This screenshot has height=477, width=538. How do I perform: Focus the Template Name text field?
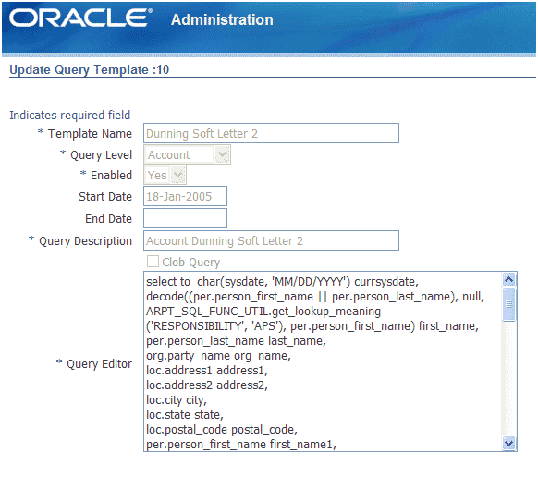click(271, 133)
